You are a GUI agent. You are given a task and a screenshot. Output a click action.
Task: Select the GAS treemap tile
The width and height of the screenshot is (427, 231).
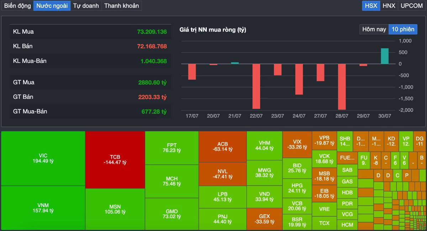[347, 181]
